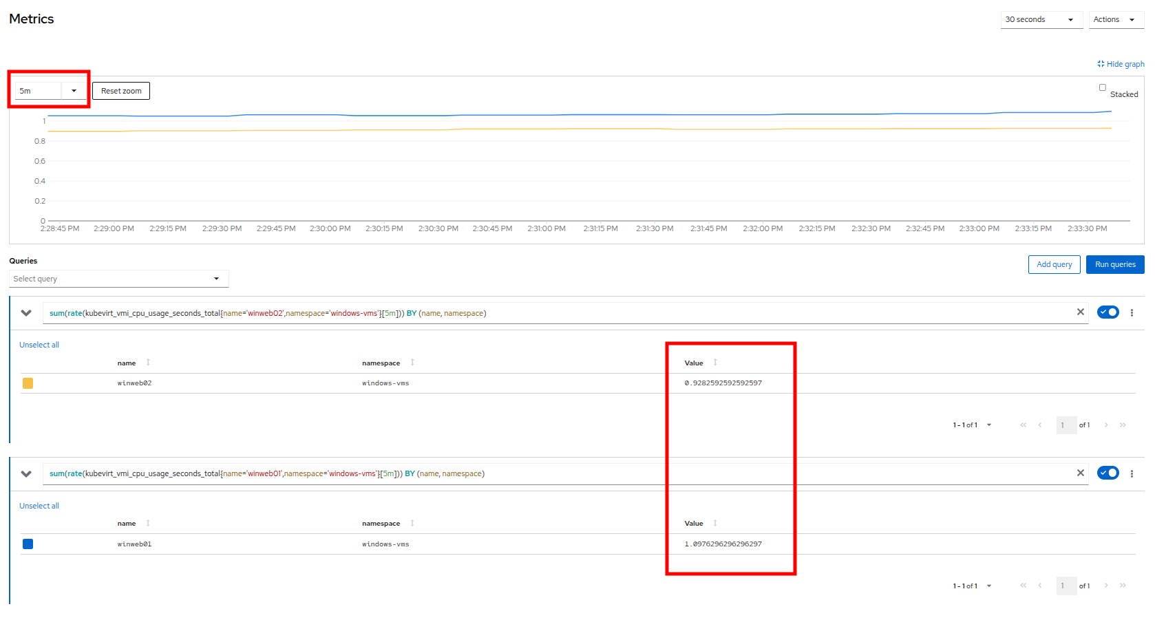This screenshot has width=1155, height=631.
Task: Click the Run queries button
Action: [1114, 264]
